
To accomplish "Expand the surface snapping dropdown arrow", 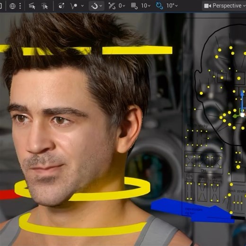I will coord(82,6).
